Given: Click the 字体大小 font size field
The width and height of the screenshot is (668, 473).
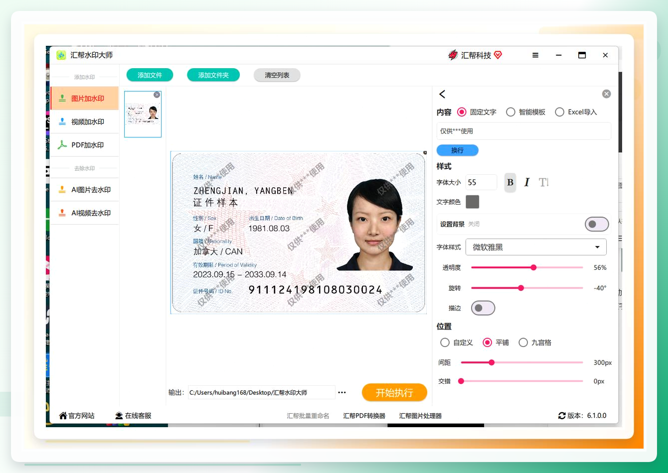Looking at the screenshot, I should [x=481, y=182].
